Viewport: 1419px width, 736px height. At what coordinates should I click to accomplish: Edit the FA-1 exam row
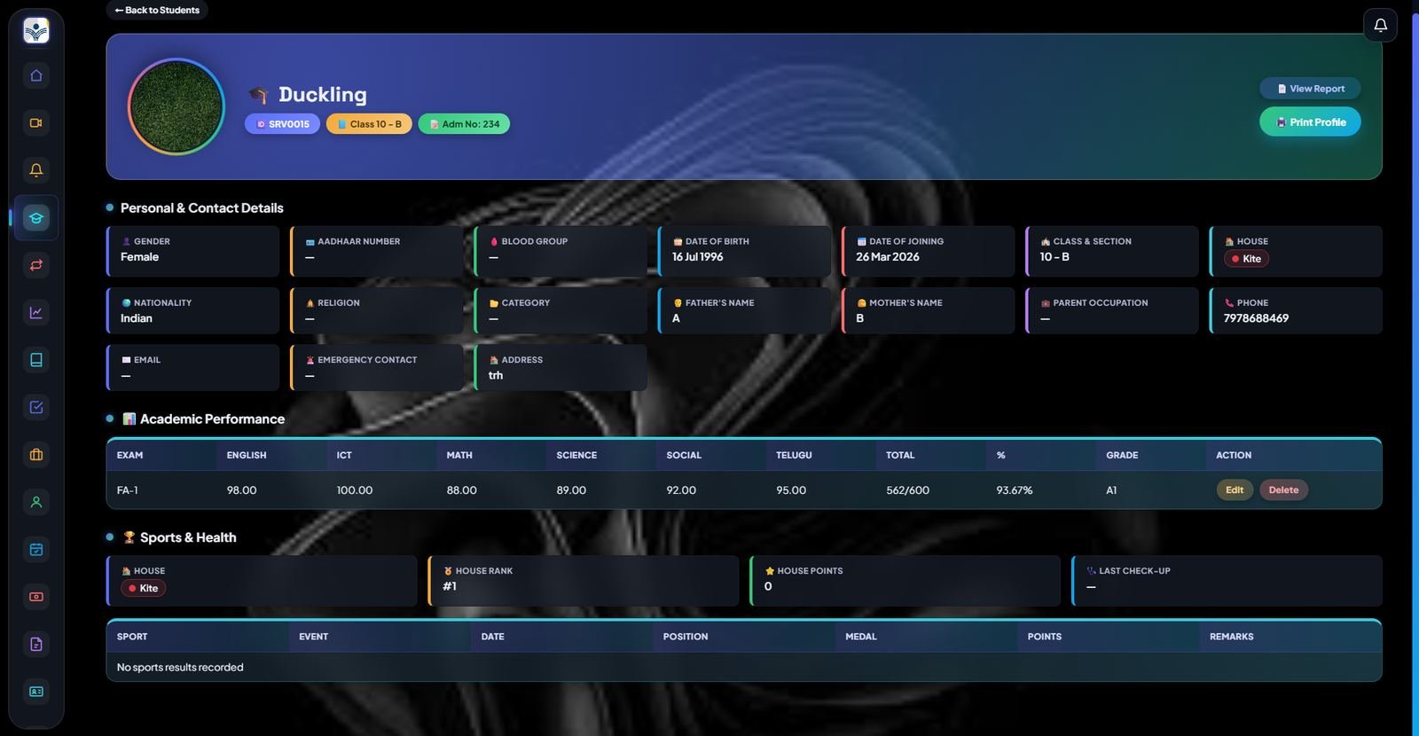point(1235,489)
